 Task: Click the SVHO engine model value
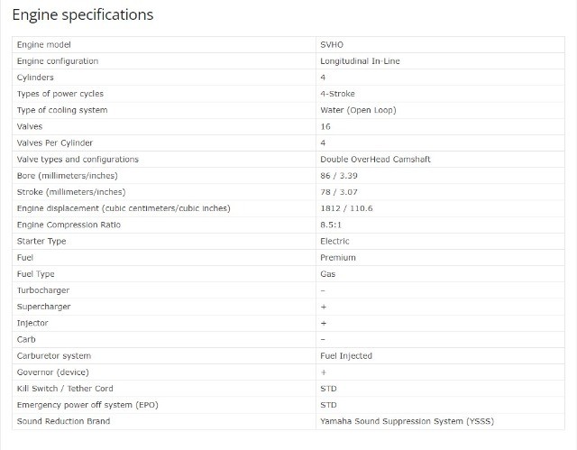click(x=332, y=45)
